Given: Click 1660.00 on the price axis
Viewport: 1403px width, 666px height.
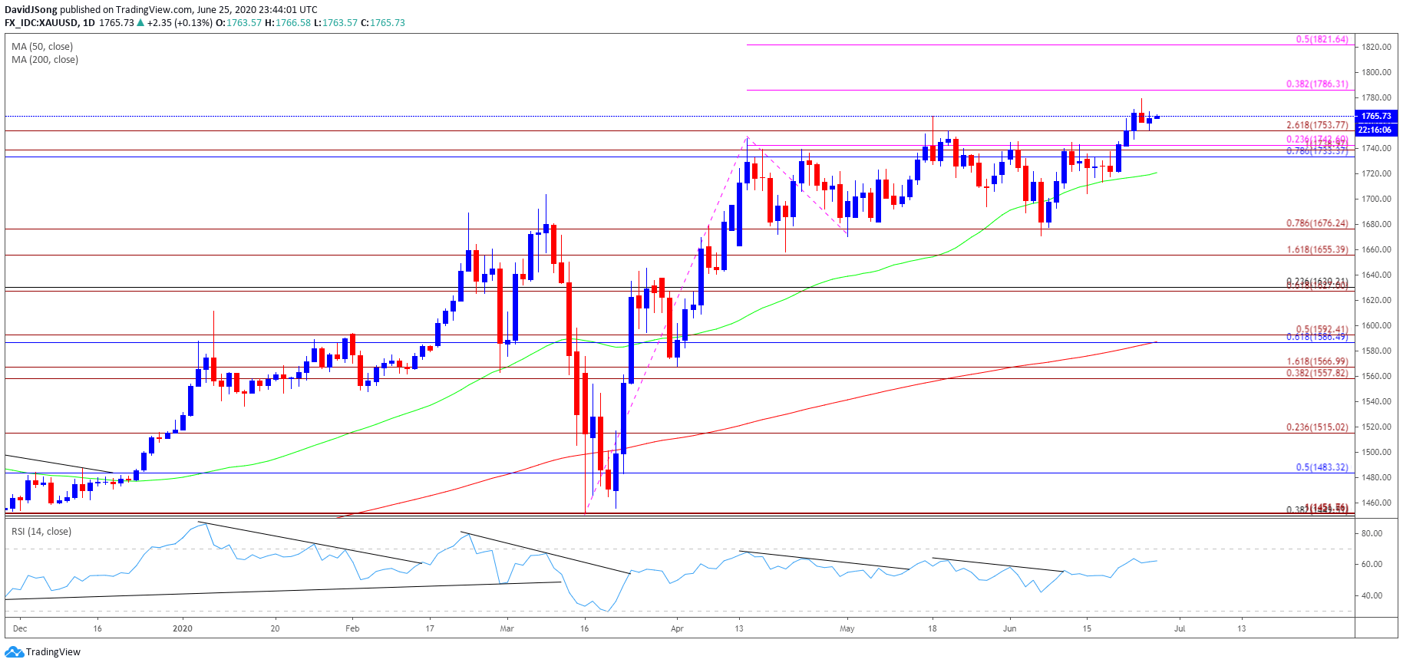Looking at the screenshot, I should (1377, 250).
